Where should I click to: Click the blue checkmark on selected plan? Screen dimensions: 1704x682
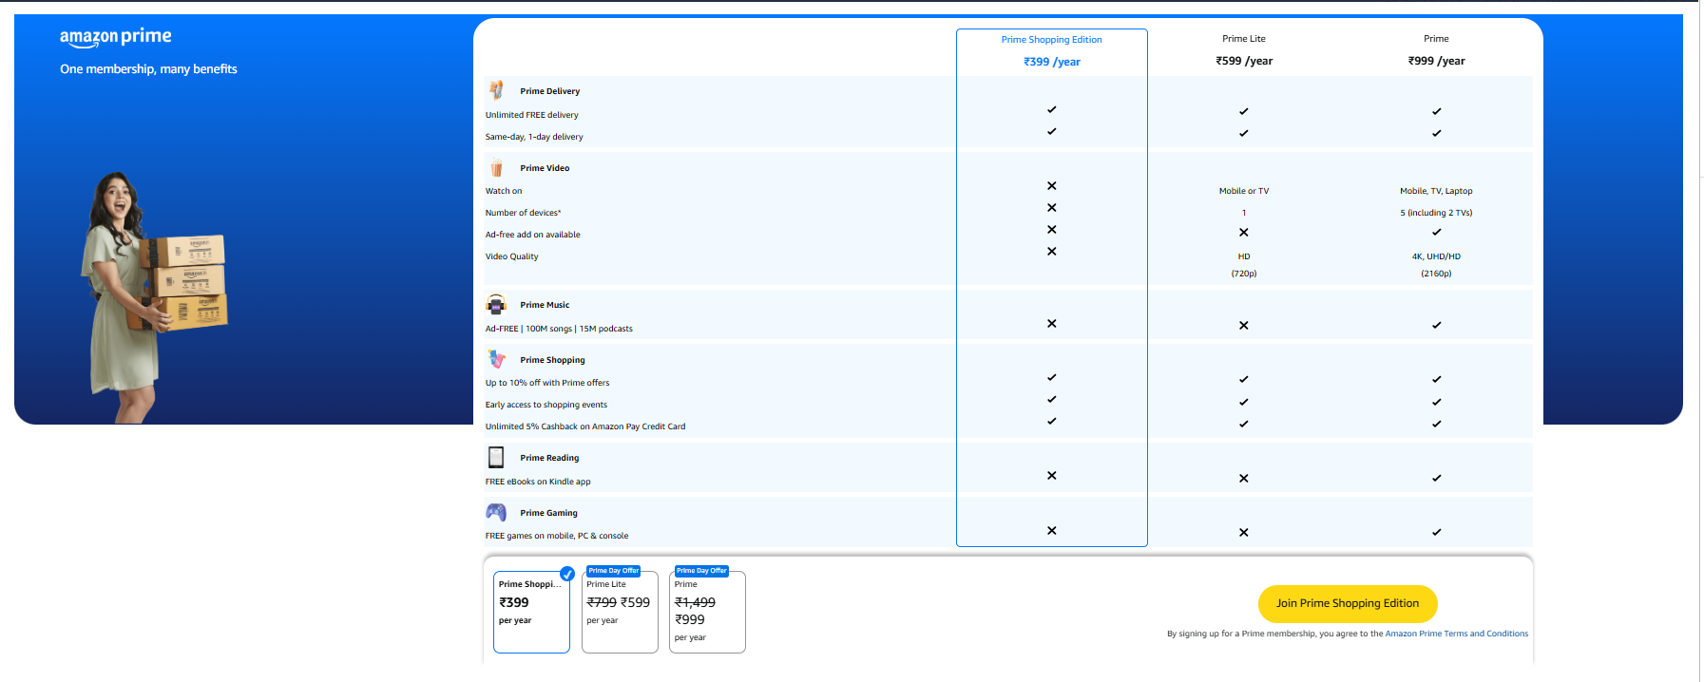point(567,574)
